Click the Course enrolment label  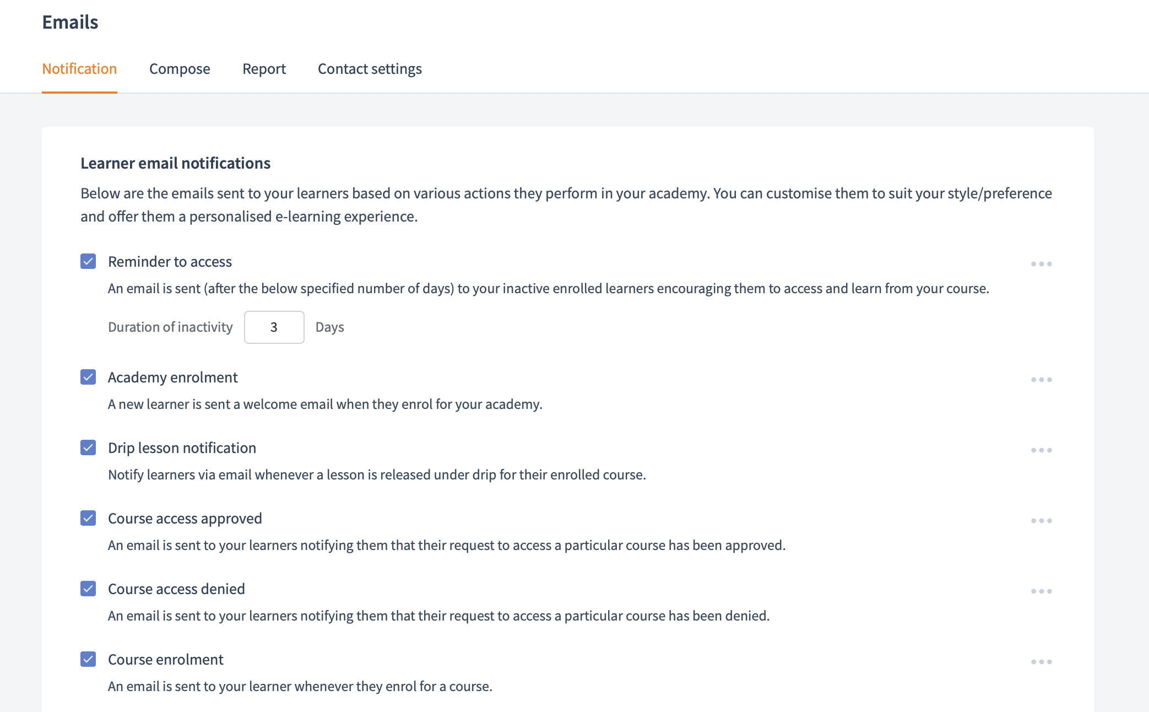(165, 660)
